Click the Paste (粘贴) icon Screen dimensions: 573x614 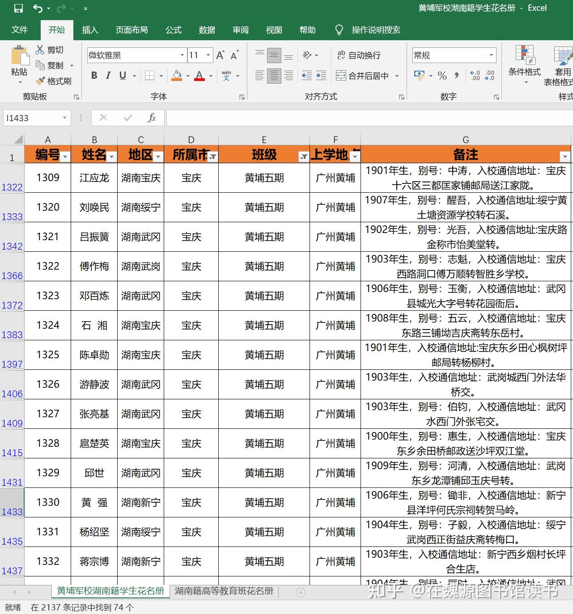coord(19,55)
